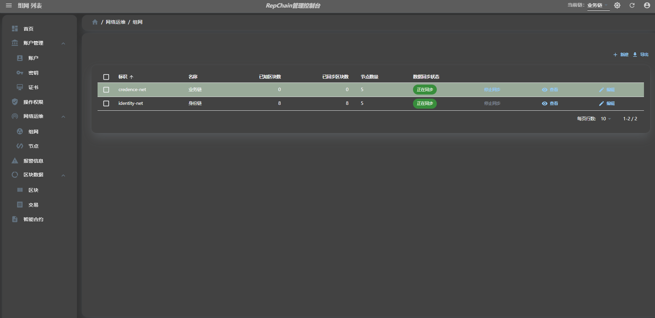Screen dimensions: 655x318
Task: Click 停止同步 for identity-net
Action: tap(492, 103)
